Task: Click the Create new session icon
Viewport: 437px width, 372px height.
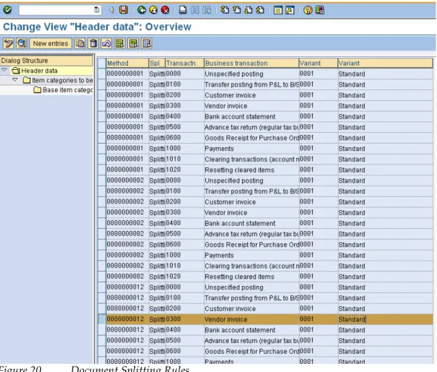Action: point(278,10)
